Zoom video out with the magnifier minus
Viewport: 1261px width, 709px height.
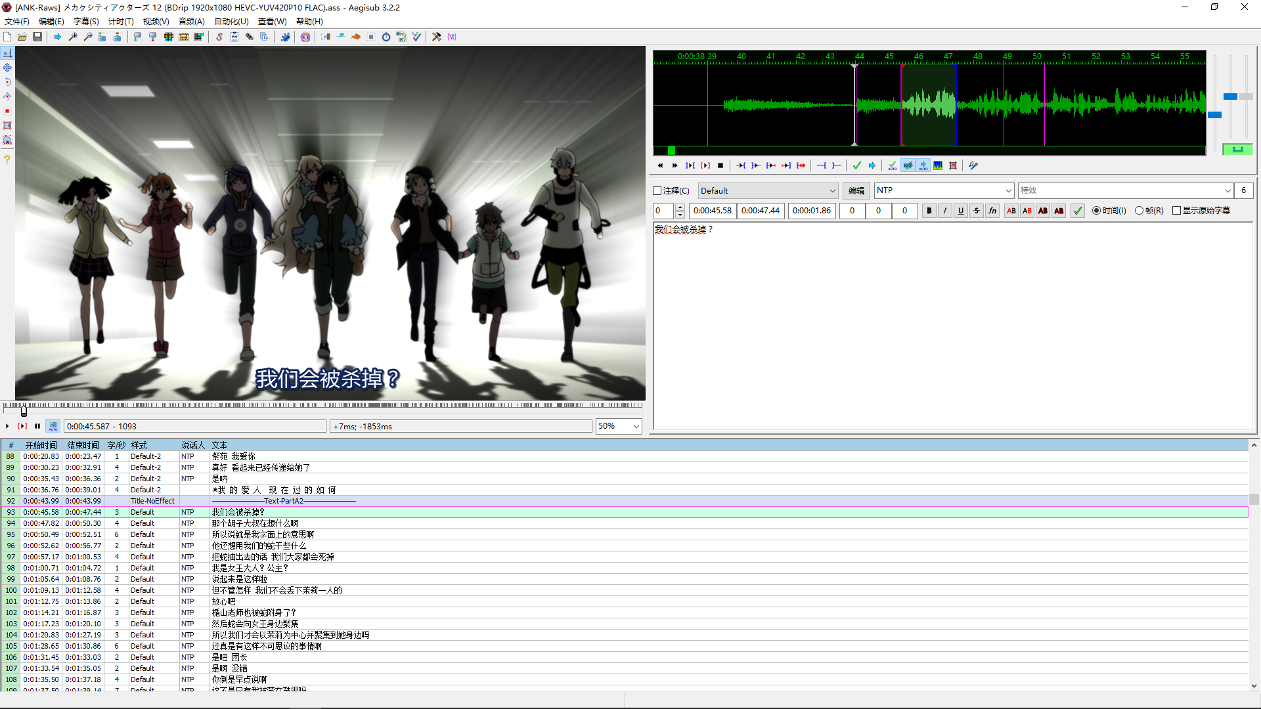pos(88,37)
